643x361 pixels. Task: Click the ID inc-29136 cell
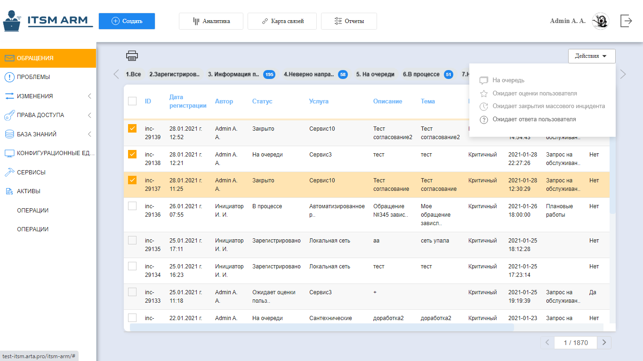(153, 211)
